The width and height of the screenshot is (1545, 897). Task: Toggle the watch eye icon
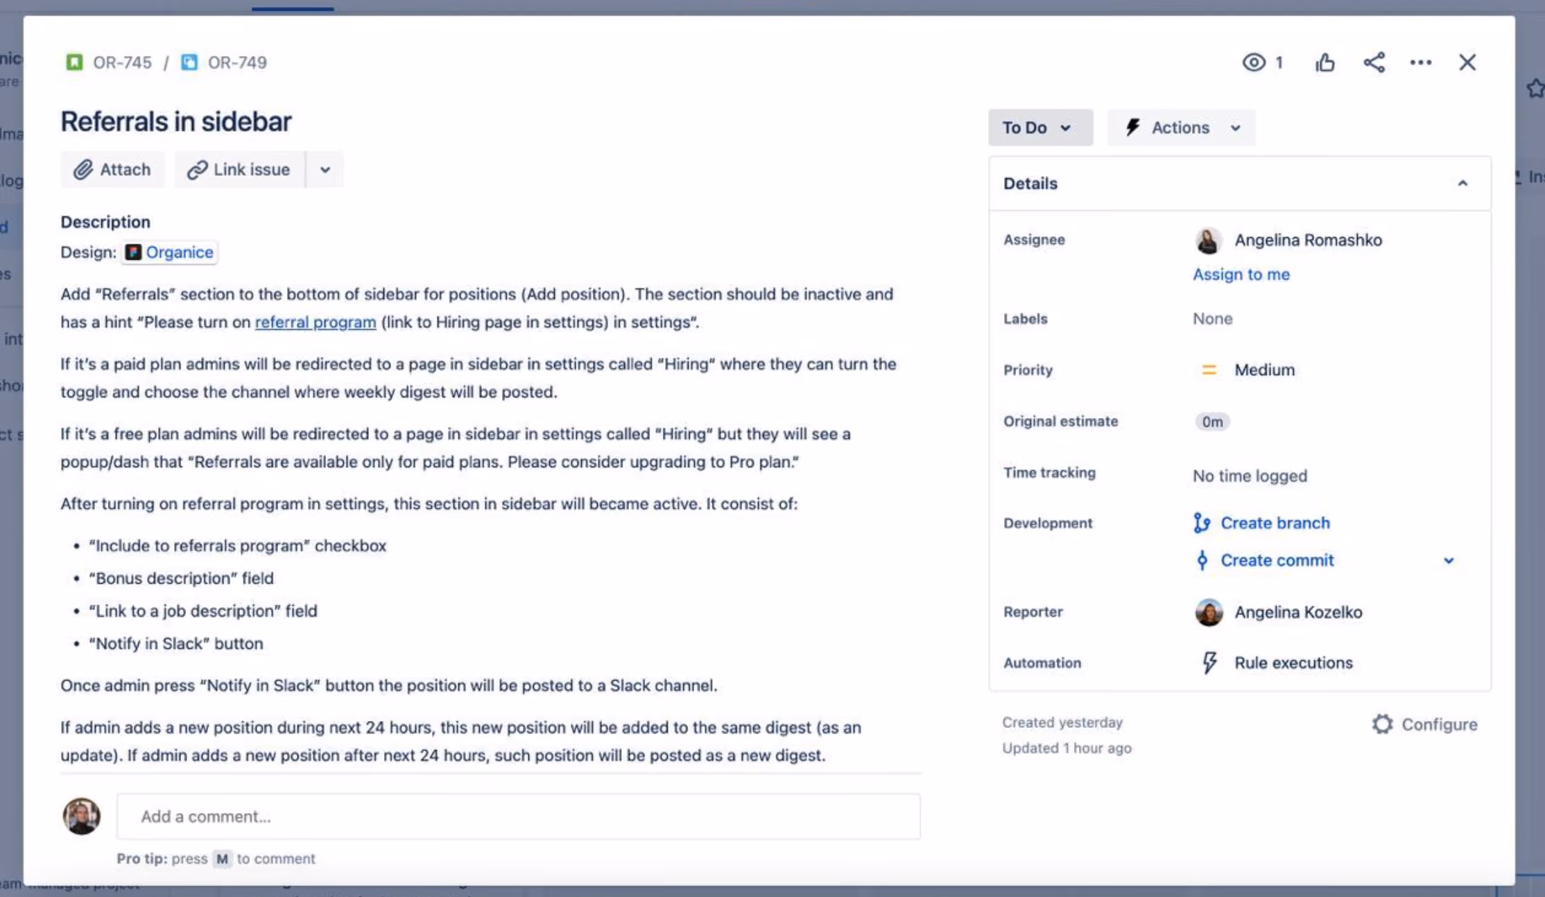1253,62
